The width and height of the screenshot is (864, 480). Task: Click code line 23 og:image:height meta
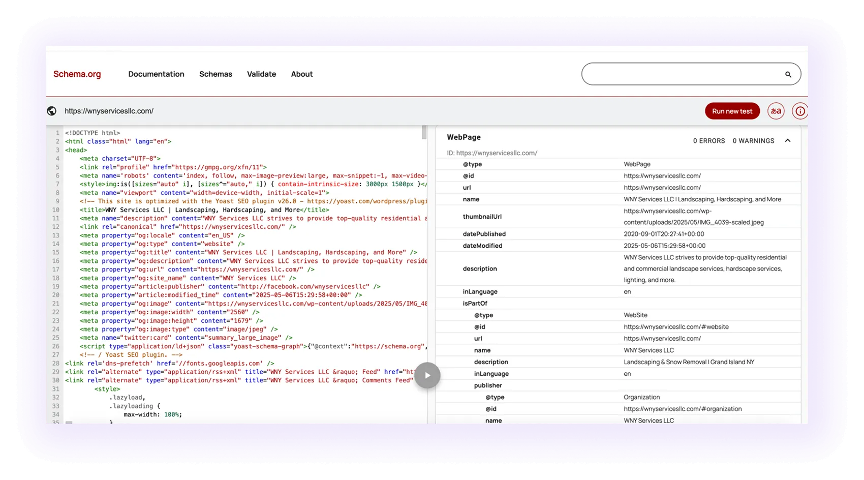pos(171,321)
